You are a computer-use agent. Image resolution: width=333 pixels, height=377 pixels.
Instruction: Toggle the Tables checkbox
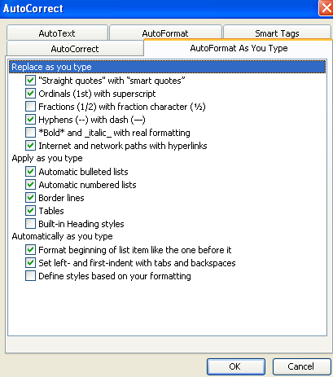click(30, 211)
